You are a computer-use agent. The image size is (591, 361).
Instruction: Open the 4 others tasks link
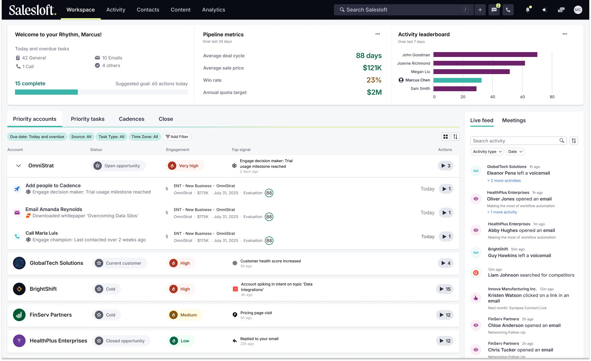tap(108, 65)
